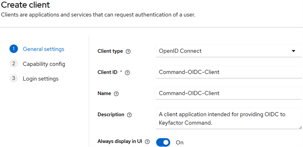
Task: Click the help icon beside Client type
Action: [x=128, y=52]
